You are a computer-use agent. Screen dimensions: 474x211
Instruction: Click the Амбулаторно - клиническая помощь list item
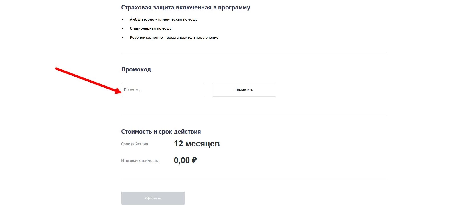pos(163,19)
